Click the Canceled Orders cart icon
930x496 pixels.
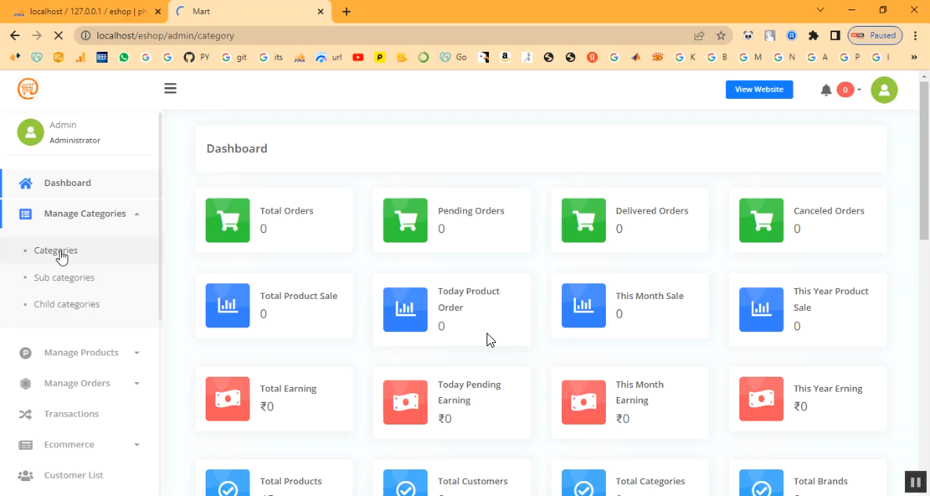tap(760, 221)
